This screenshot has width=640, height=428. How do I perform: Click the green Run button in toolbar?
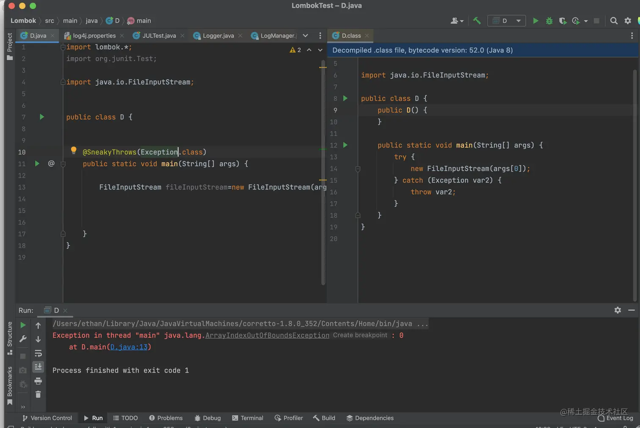(x=535, y=21)
